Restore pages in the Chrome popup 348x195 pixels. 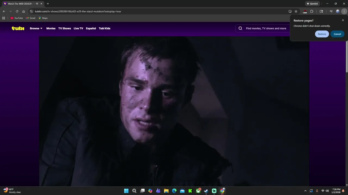point(322,34)
